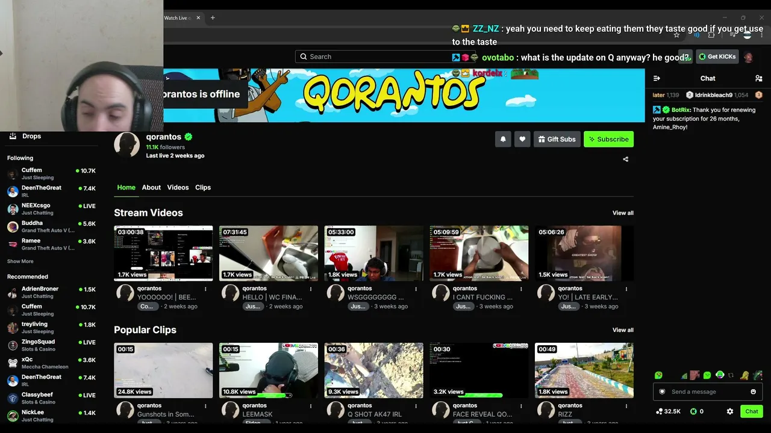Screen dimensions: 771x433
Task: Open options menu for the LEEMASK clip
Action: (311, 406)
